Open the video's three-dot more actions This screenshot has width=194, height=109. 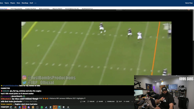tap(132, 102)
